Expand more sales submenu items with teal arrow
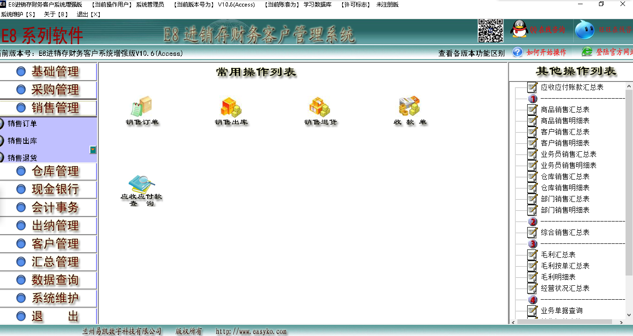 [93, 150]
